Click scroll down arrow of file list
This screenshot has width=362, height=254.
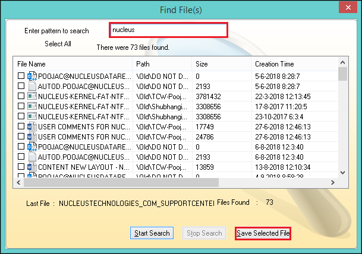click(342, 173)
